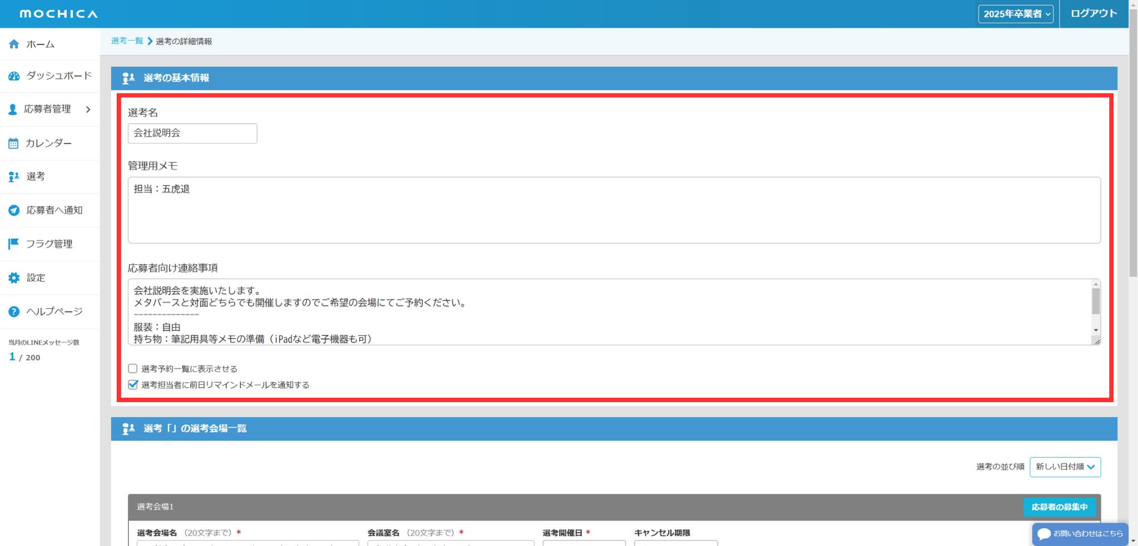Click the 選考名 input field
This screenshot has width=1138, height=546.
tap(192, 133)
